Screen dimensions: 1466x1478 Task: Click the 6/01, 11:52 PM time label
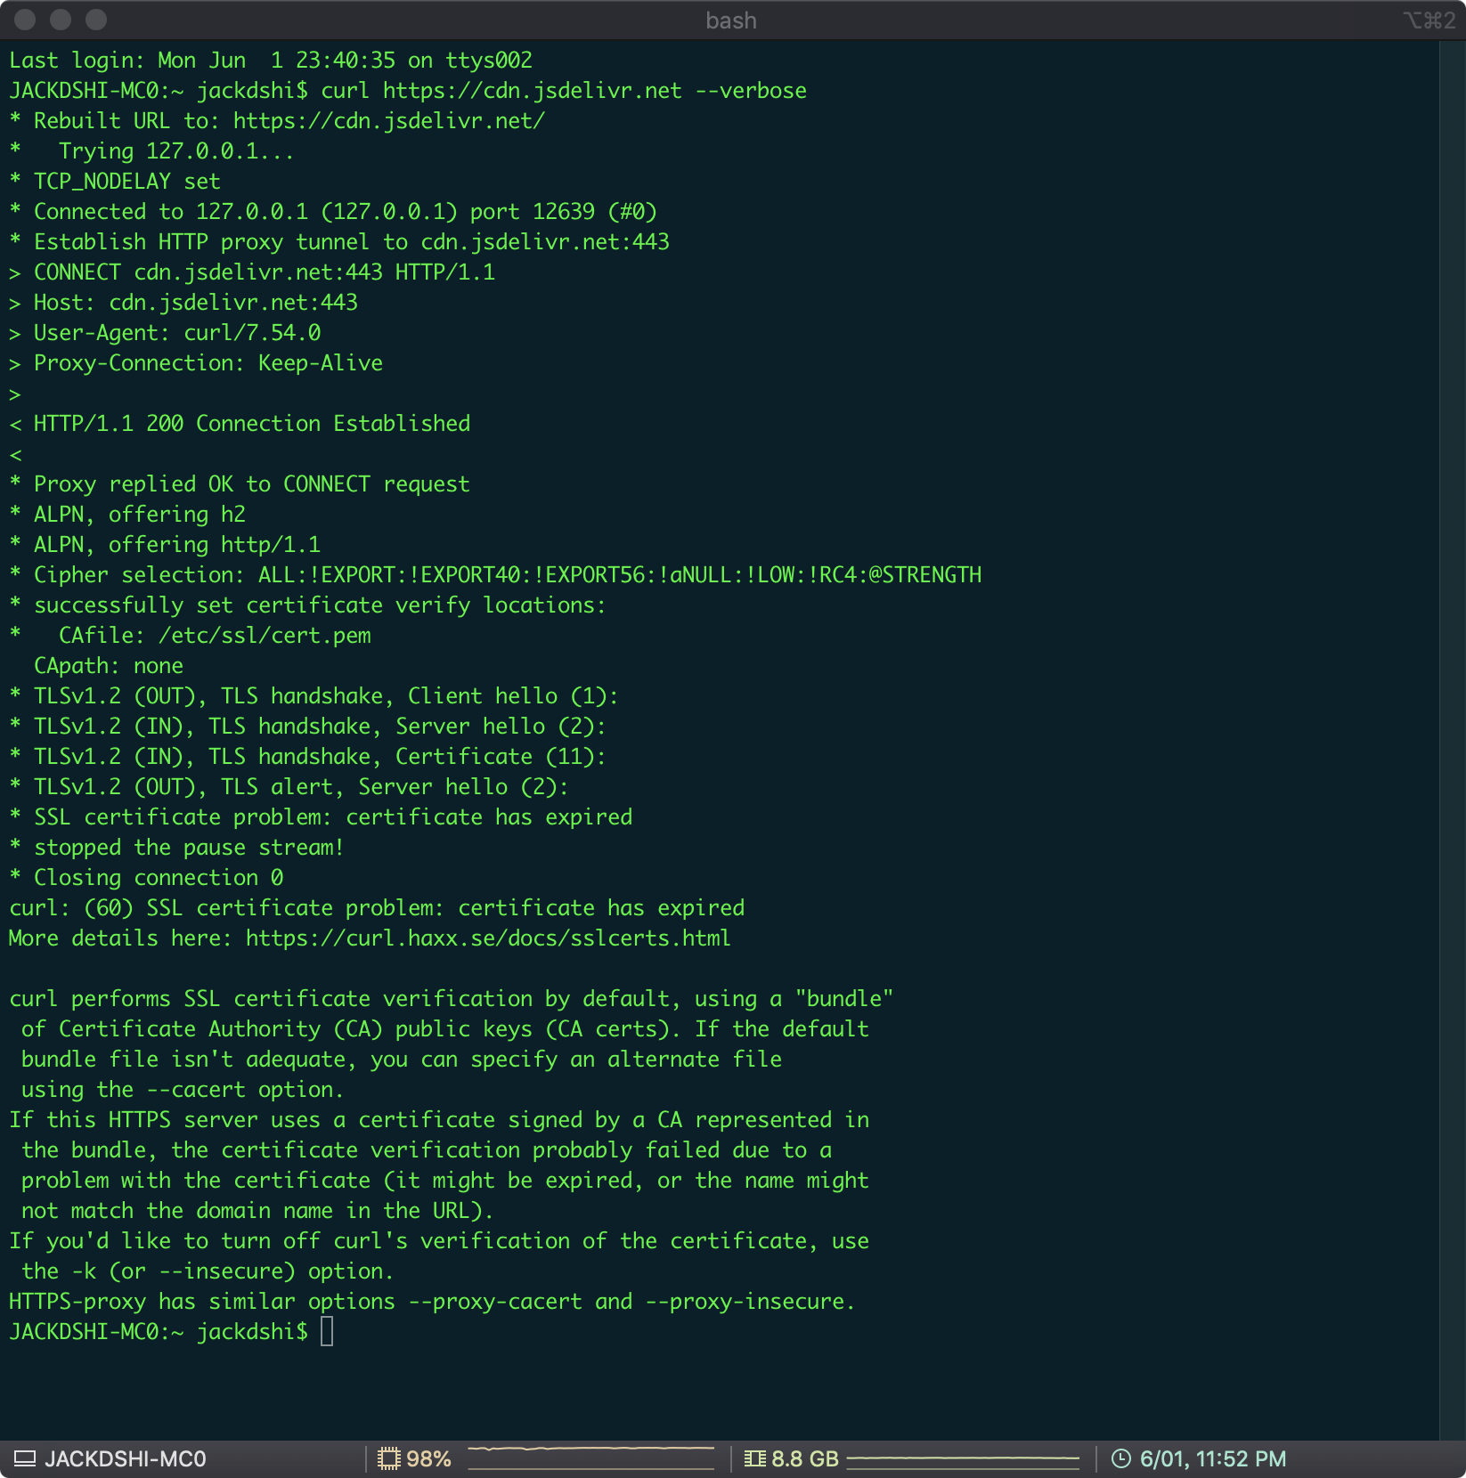[x=1213, y=1459]
